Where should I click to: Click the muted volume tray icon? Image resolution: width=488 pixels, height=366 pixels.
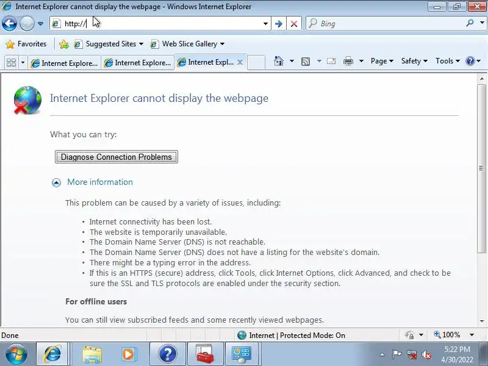click(426, 354)
